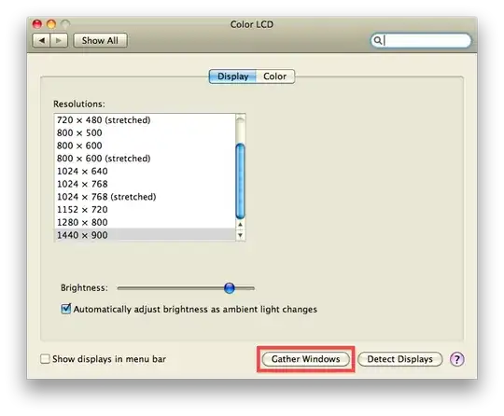Open help with the question mark button
Image resolution: width=504 pixels, height=416 pixels.
pyautogui.click(x=456, y=359)
